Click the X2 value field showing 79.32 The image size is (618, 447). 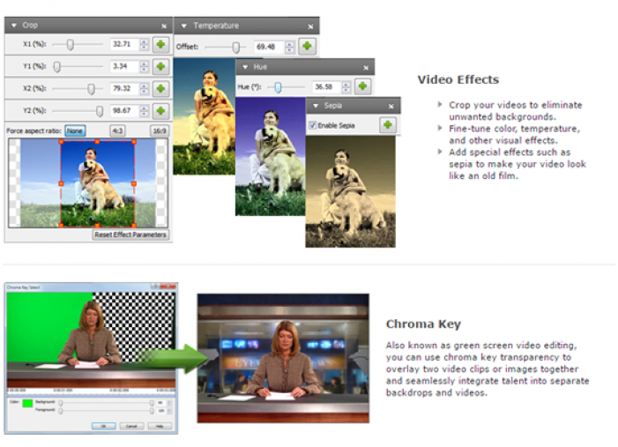124,88
